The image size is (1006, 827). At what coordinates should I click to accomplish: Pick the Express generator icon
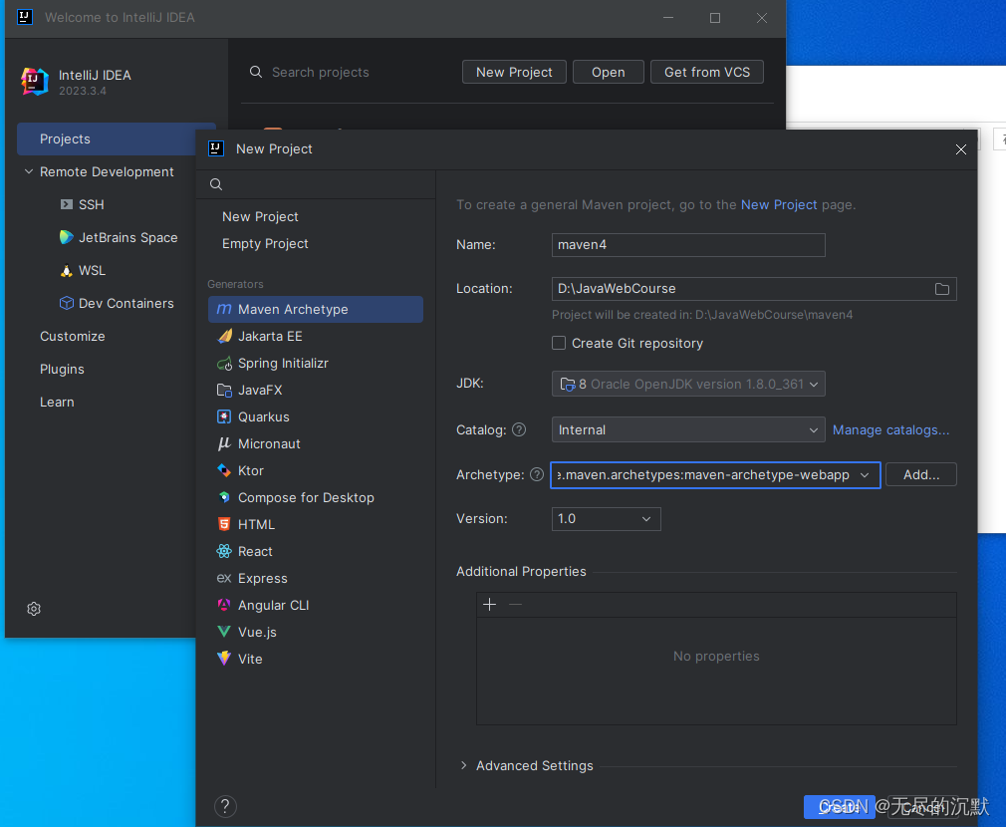point(224,579)
